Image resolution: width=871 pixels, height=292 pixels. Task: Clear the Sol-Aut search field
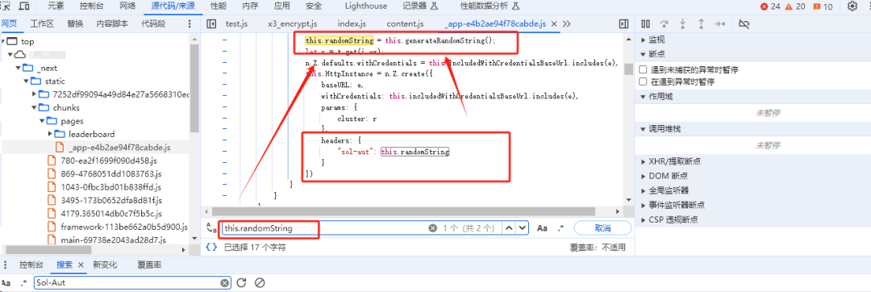[224, 283]
